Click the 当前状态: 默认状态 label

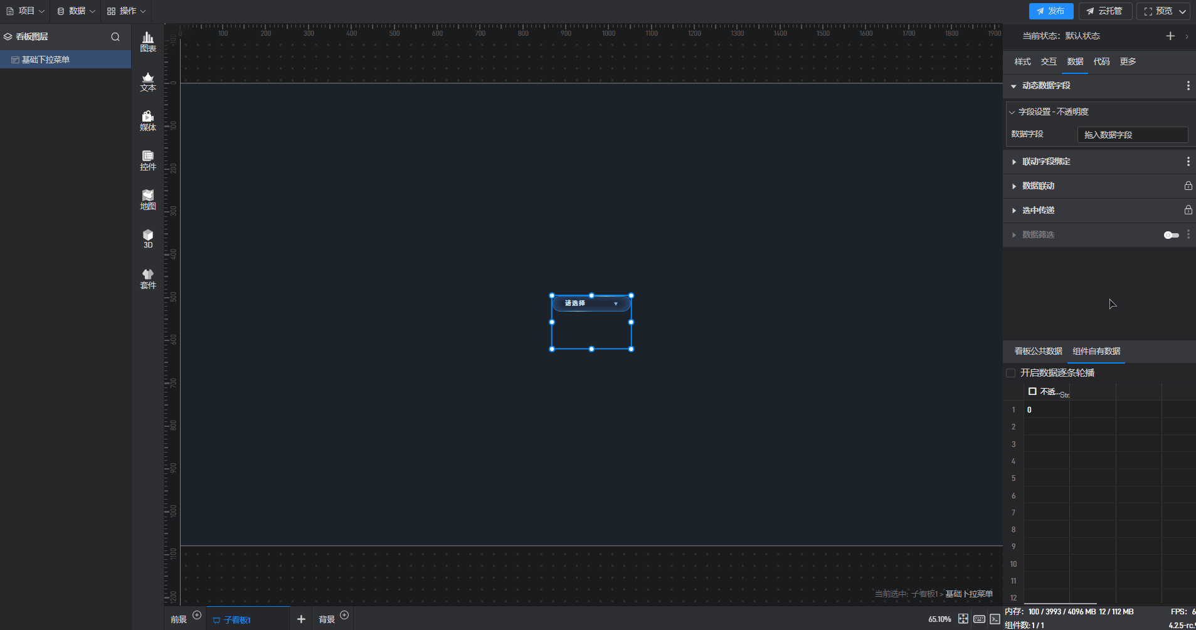1061,36
